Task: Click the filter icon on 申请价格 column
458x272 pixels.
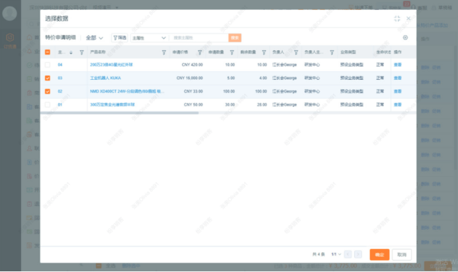Action: pyautogui.click(x=202, y=52)
